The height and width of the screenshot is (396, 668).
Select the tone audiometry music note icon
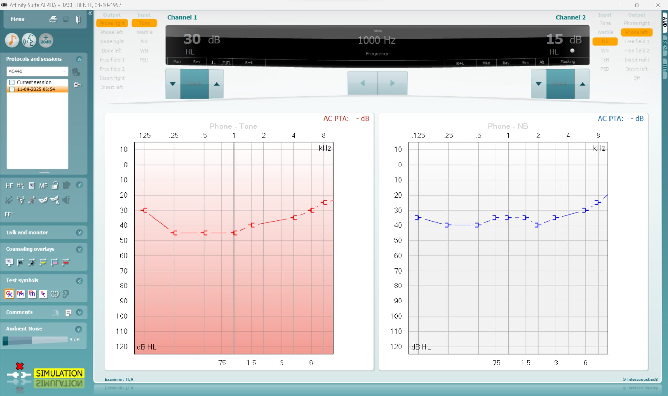[x=12, y=40]
